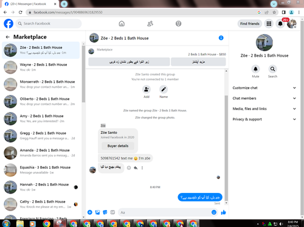Viewport: 304px width, 227px height.
Task: Open File Explorer from taskbar
Action: 20,223
